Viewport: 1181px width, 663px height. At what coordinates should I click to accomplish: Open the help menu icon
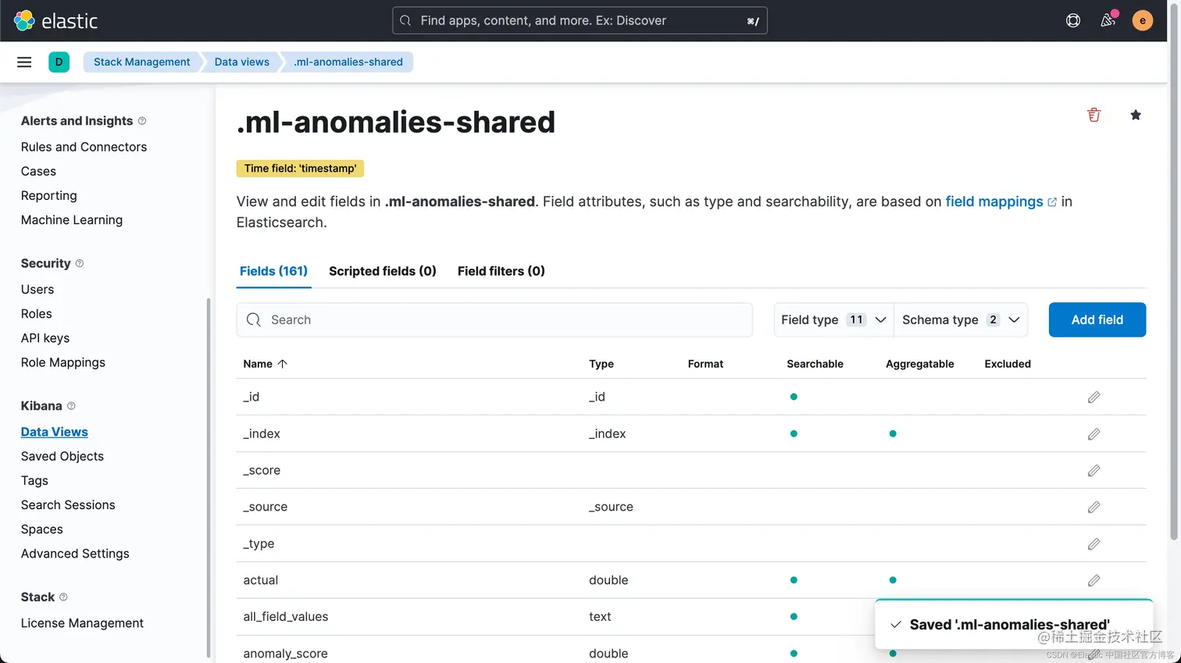1073,21
